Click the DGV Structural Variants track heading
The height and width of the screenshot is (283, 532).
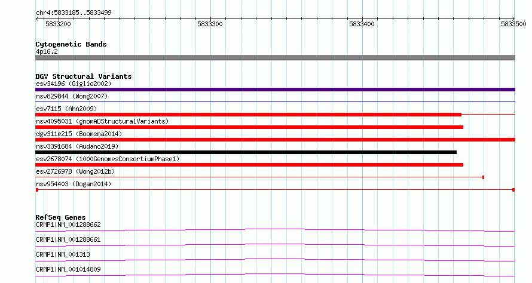tap(84, 76)
